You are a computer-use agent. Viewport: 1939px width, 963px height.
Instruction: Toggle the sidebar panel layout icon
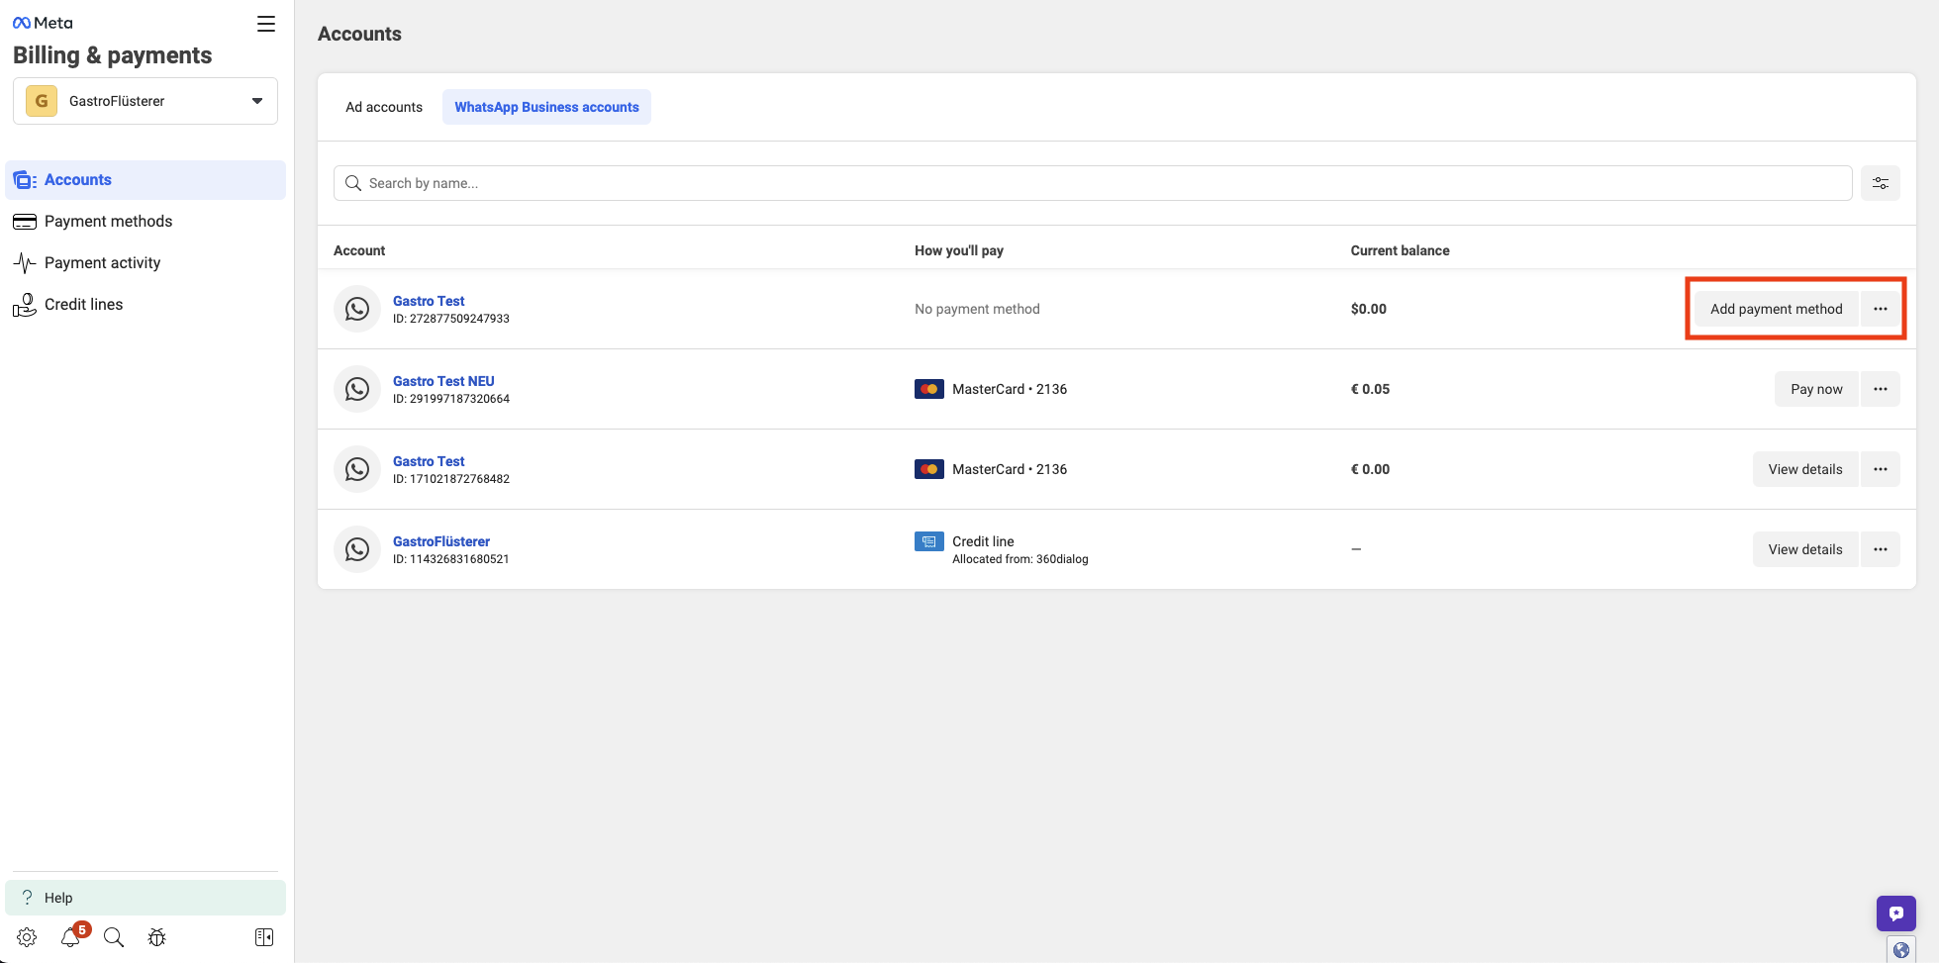[x=264, y=937]
